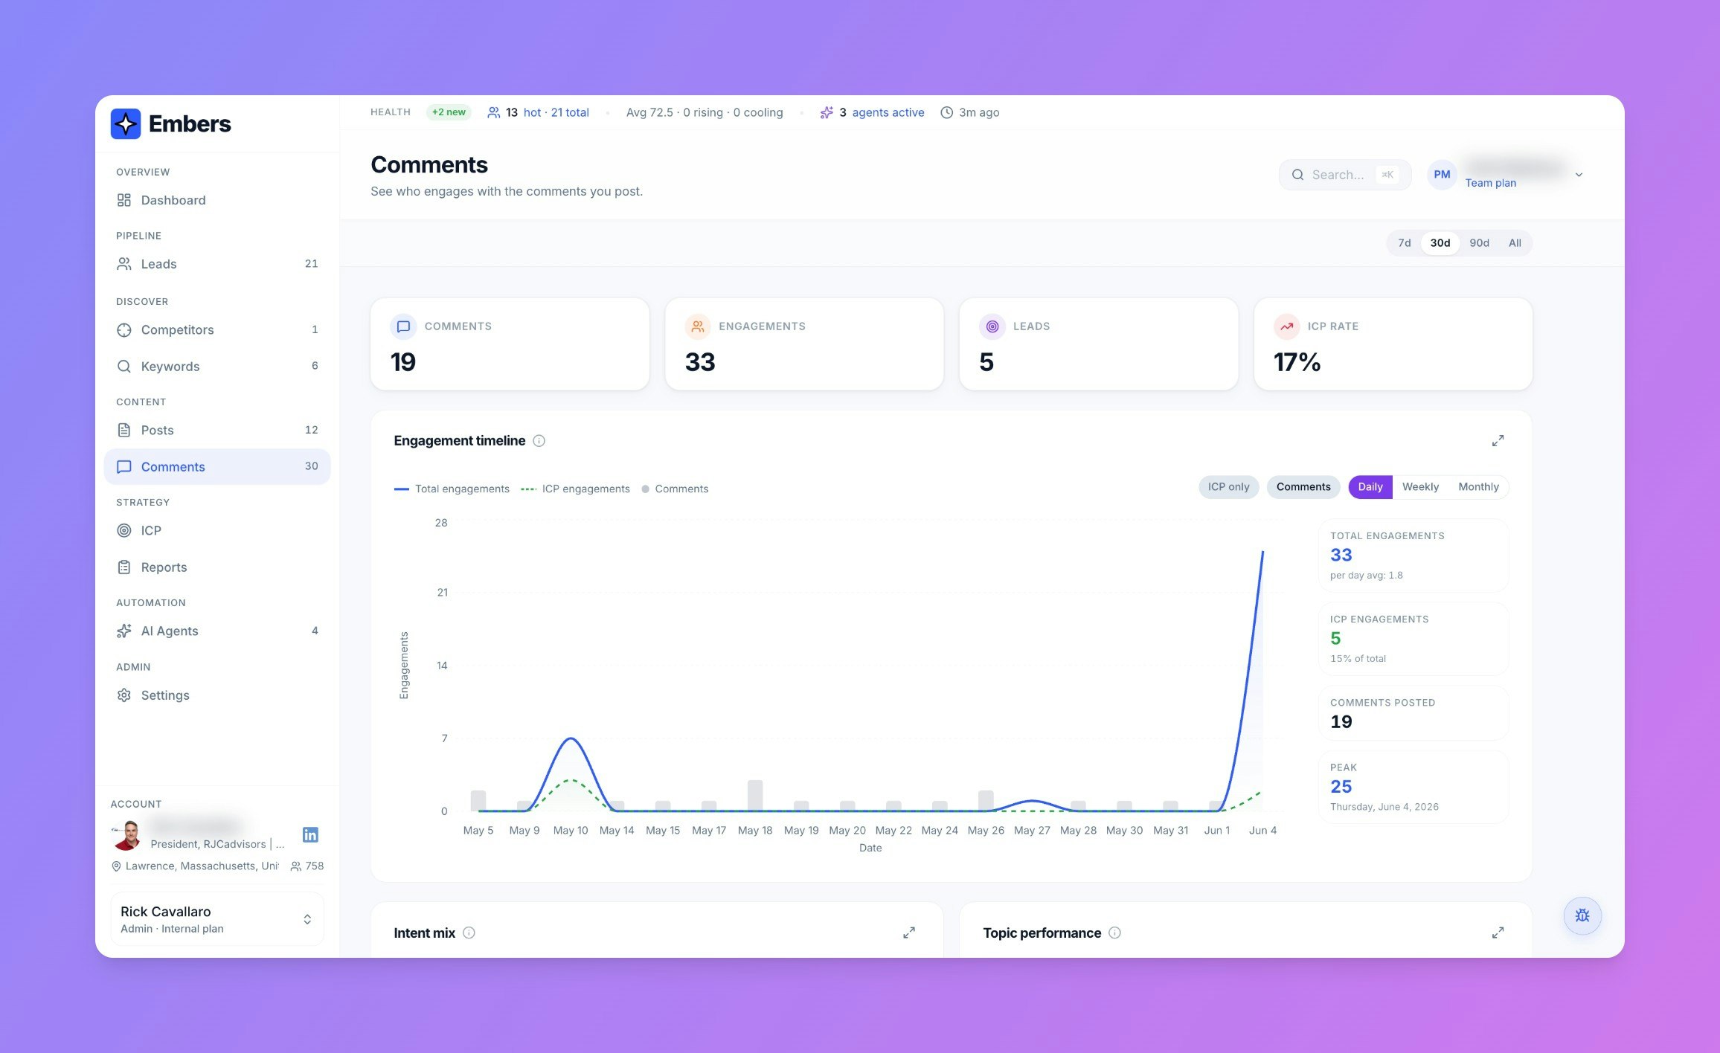Click the Peak 25 stat card
The width and height of the screenshot is (1720, 1053).
[x=1413, y=787]
